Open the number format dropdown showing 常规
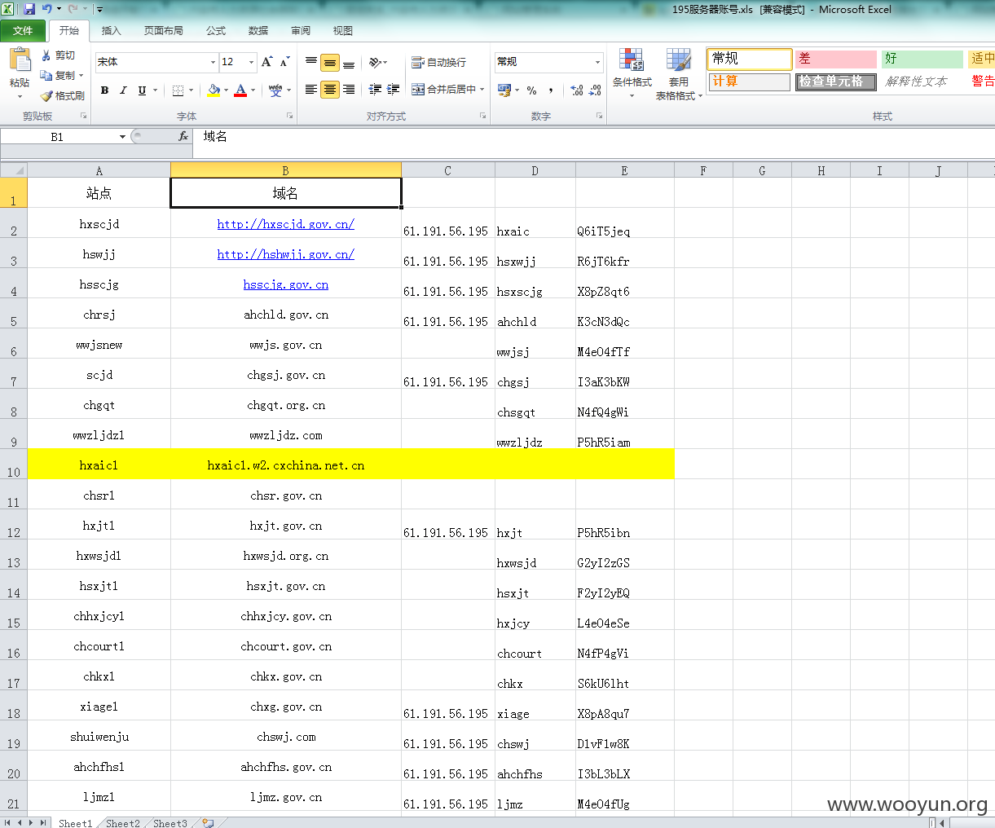Image resolution: width=995 pixels, height=828 pixels. click(x=597, y=62)
